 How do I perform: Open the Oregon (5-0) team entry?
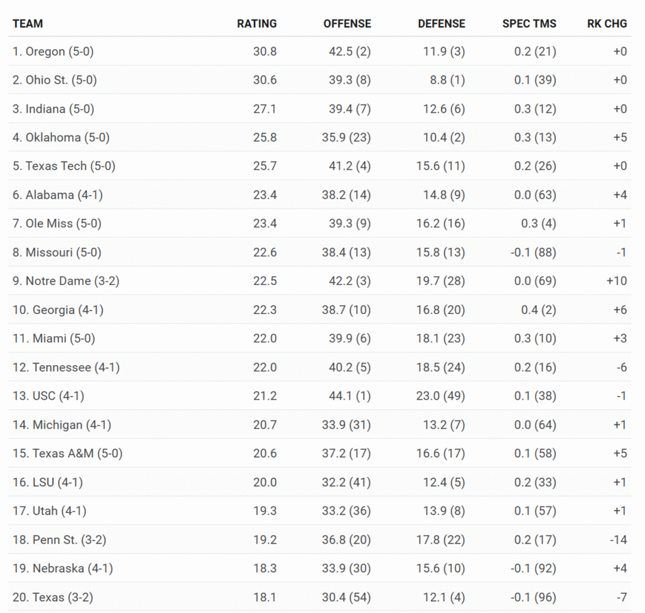pyautogui.click(x=53, y=52)
